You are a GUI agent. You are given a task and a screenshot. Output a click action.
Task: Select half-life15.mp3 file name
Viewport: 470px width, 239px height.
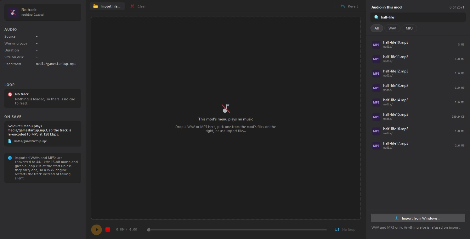396,114
